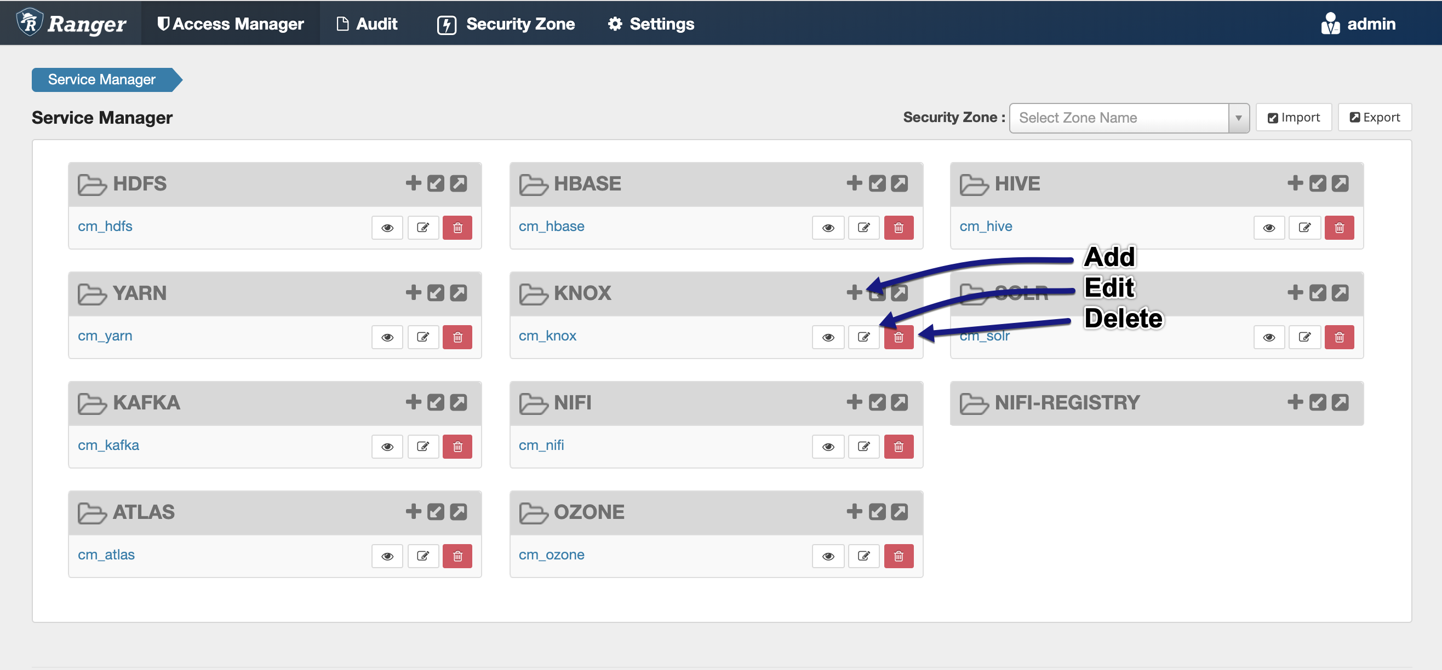Open the cm_yarn service policies

coord(104,335)
